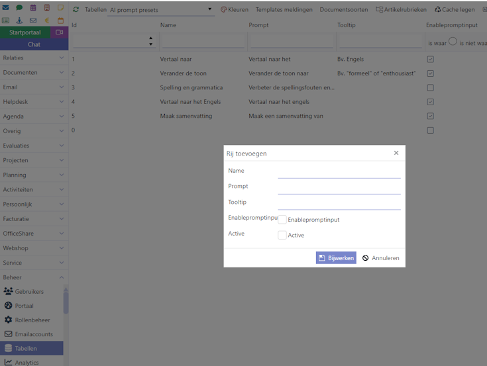Toggle checkbox for row Spelling en grammatica
This screenshot has height=366, width=487.
click(x=430, y=88)
